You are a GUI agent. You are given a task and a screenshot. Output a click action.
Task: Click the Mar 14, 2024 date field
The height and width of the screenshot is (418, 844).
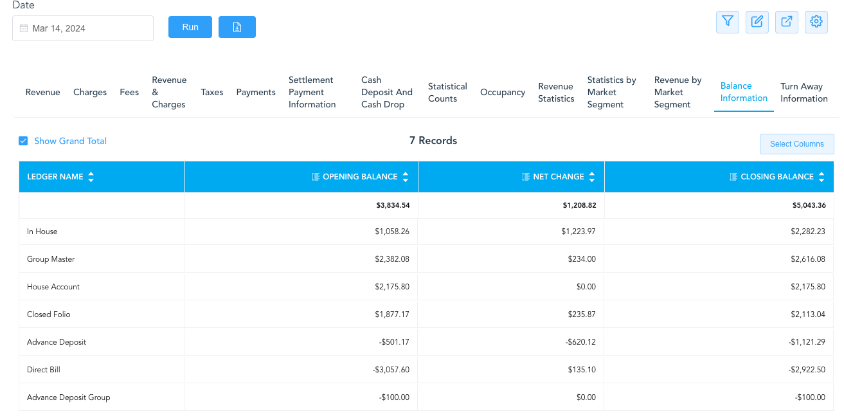[83, 28]
